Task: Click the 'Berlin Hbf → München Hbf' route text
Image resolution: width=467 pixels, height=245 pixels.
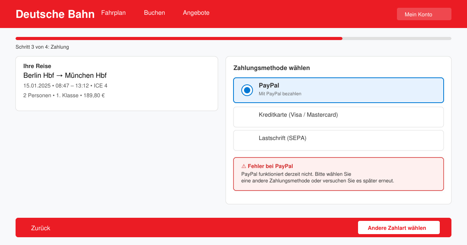Action: point(65,75)
